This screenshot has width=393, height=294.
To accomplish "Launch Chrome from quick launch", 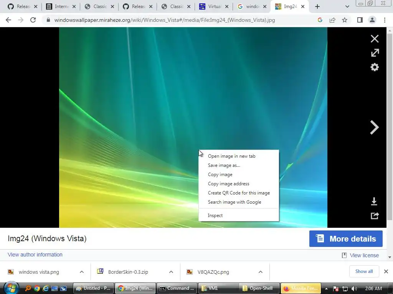I will coord(37,289).
